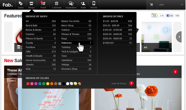Browse the Bed & Bath shop
The image size is (186, 110).
tap(41, 25)
